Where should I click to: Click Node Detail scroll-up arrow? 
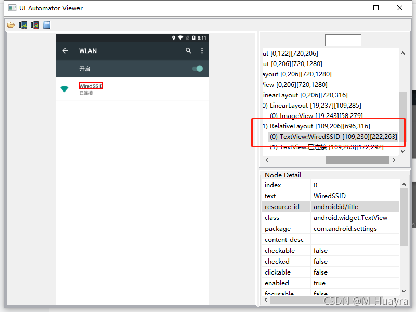click(404, 184)
